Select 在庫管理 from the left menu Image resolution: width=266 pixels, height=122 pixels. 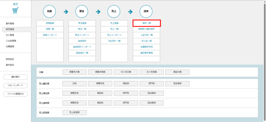coord(10,46)
